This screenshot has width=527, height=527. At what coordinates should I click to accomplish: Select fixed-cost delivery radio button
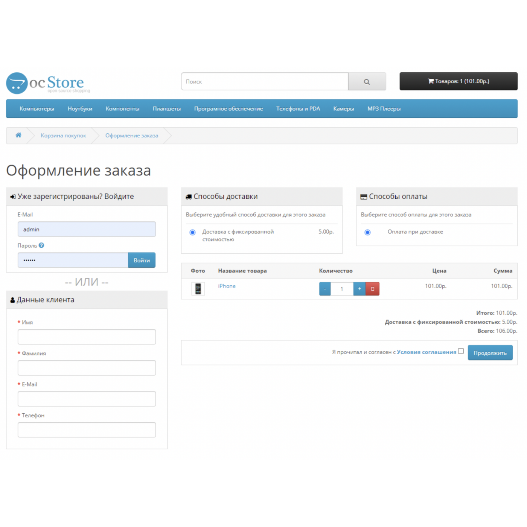coord(193,232)
